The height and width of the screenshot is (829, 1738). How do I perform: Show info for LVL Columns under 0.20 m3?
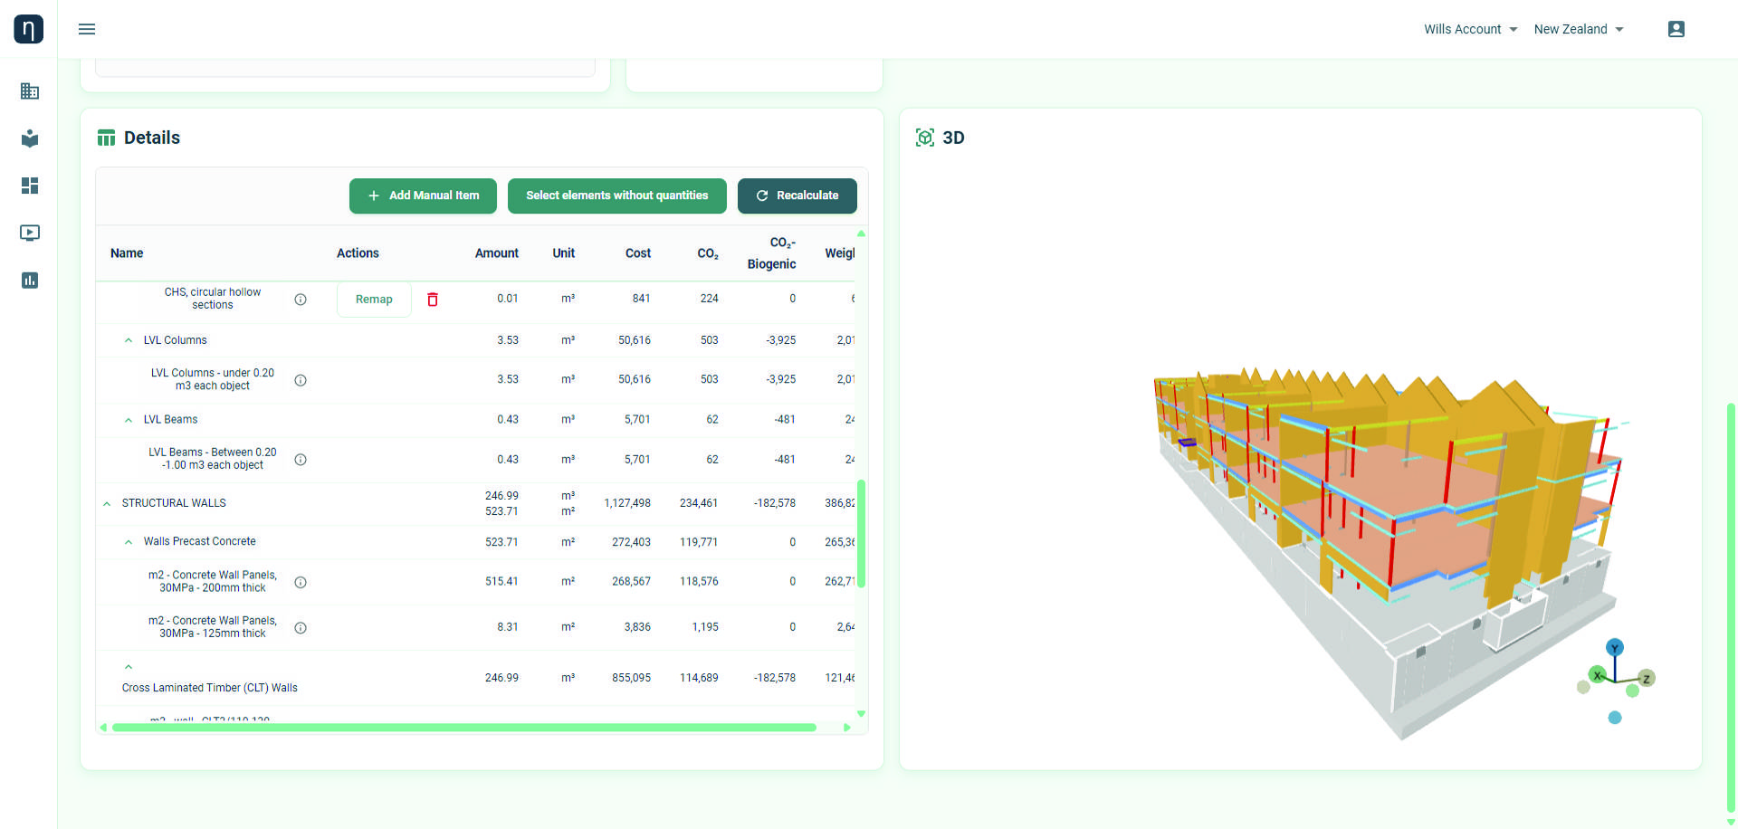pyautogui.click(x=301, y=380)
